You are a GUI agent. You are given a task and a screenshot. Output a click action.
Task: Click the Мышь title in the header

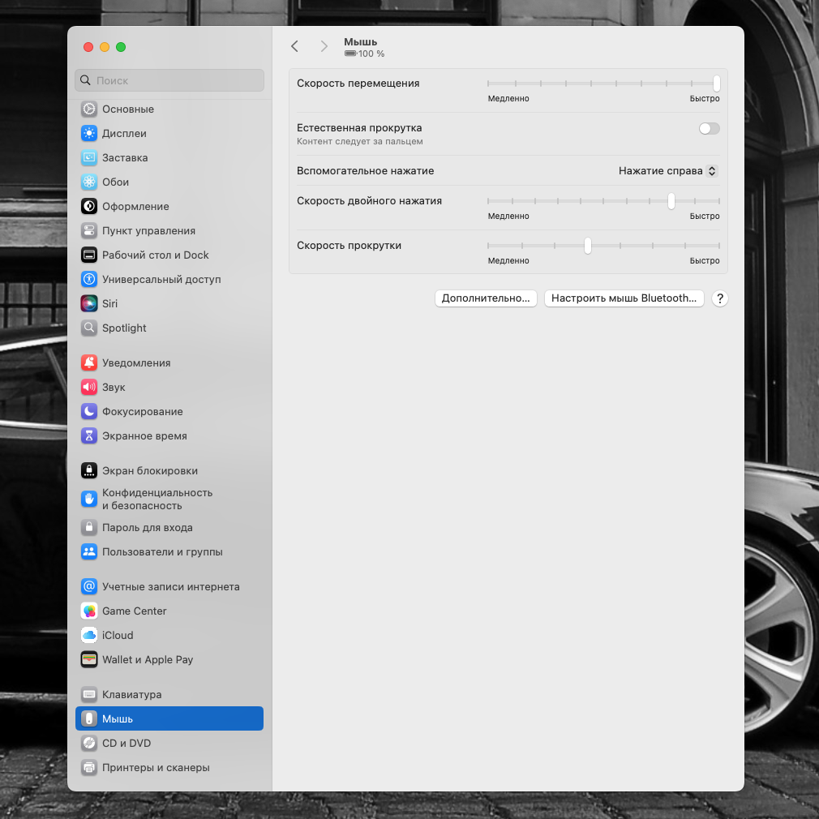[x=360, y=42]
